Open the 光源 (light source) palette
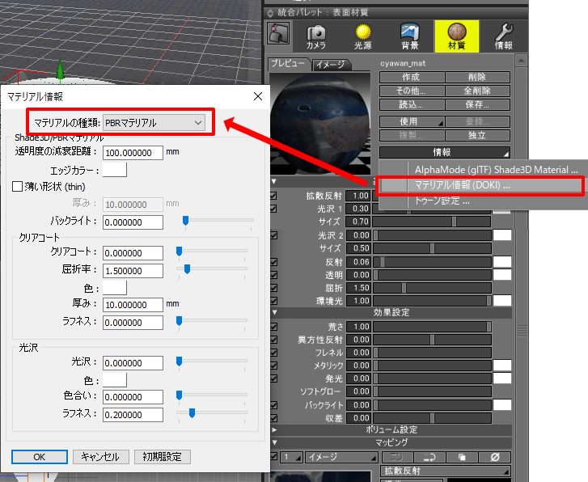This screenshot has width=588, height=482. [362, 37]
